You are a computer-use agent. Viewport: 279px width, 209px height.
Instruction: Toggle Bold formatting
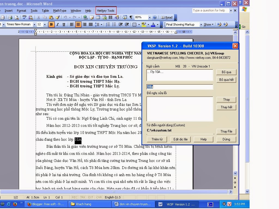[51, 24]
